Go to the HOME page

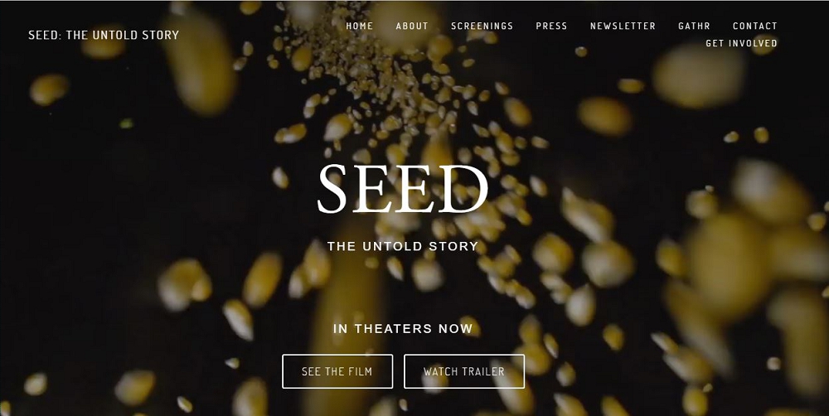pos(360,26)
